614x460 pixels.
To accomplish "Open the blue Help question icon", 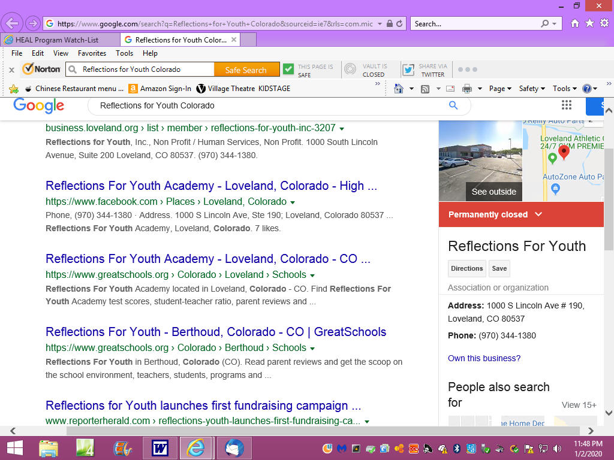I will click(586, 89).
